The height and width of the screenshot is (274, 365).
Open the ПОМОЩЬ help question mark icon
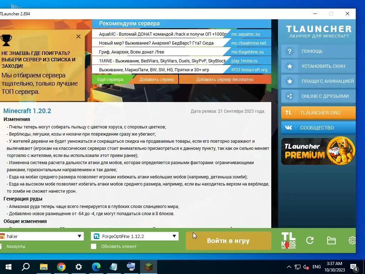coord(289,51)
